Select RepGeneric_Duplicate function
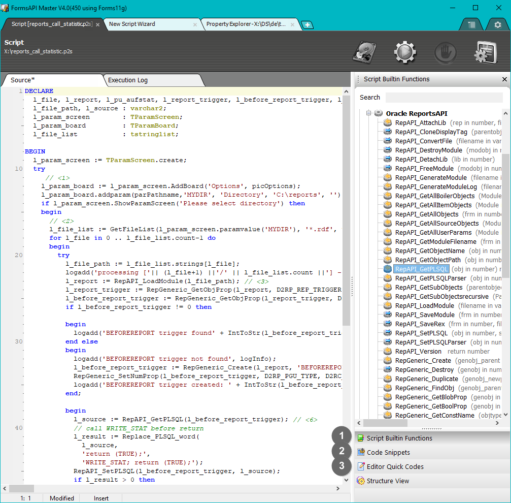This screenshot has width=511, height=503. pos(427,379)
